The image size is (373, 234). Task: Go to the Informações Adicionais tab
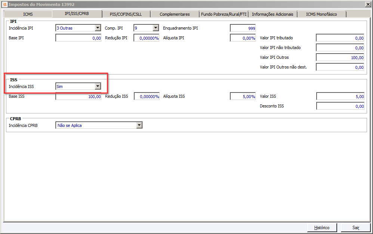272,14
